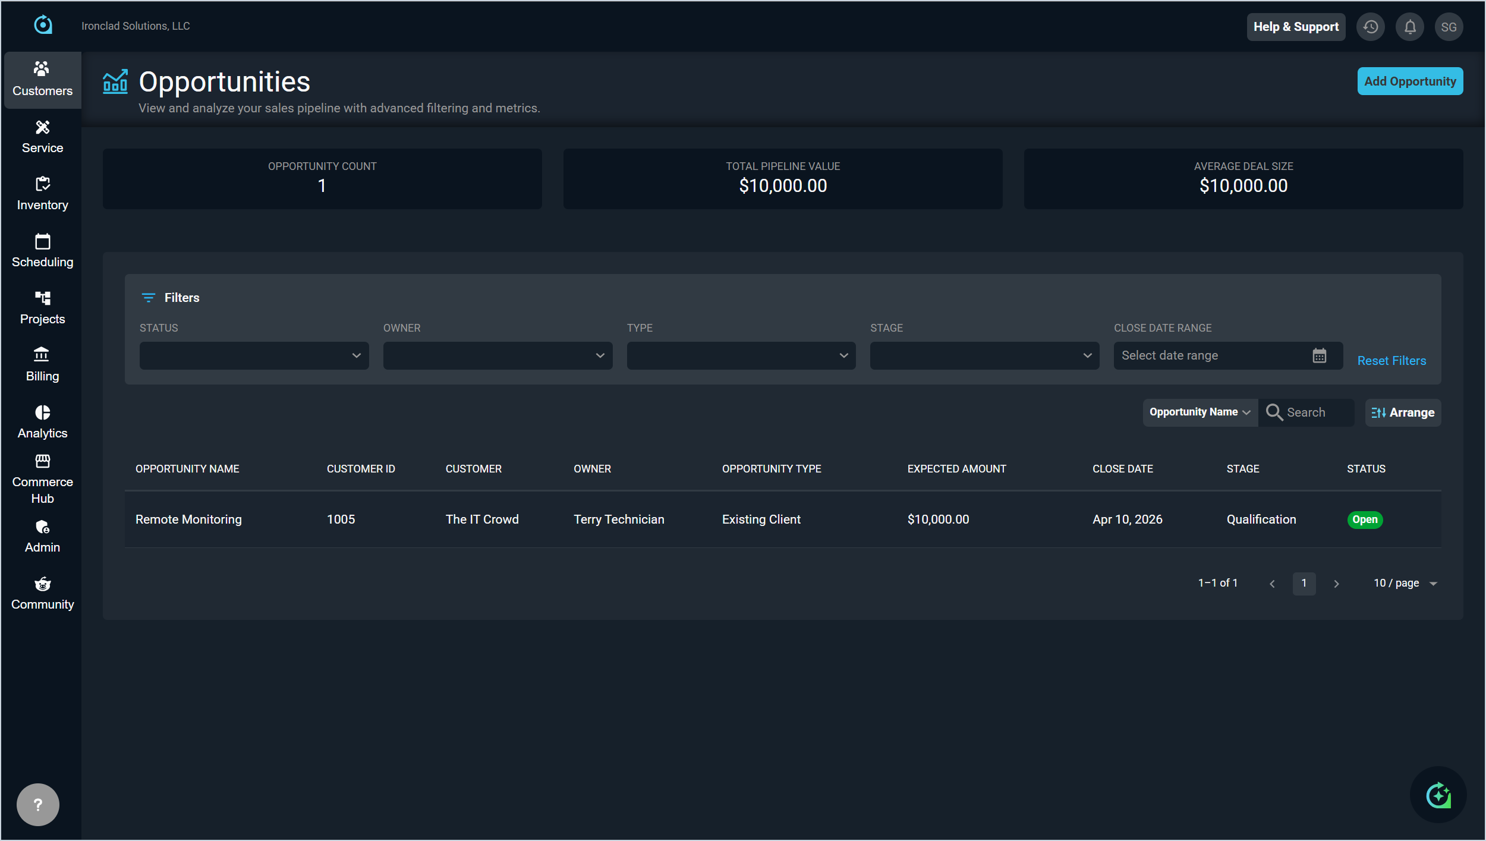This screenshot has width=1486, height=841.
Task: Navigate to Scheduling menu item
Action: pyautogui.click(x=42, y=251)
